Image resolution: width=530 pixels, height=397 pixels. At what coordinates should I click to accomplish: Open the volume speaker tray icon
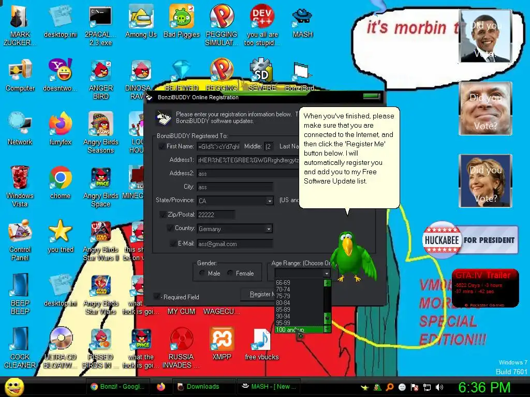(439, 387)
